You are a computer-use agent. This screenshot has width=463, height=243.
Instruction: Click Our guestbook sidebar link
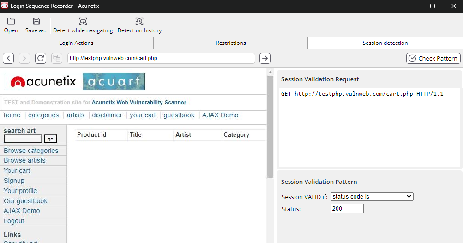click(25, 201)
